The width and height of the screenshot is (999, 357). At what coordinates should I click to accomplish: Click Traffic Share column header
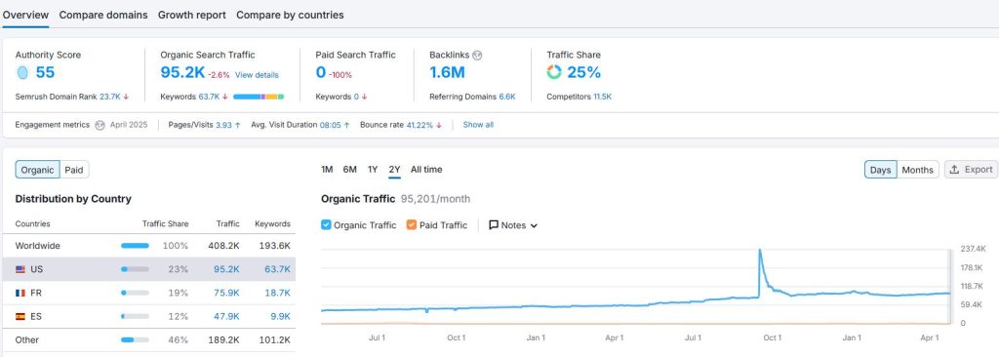[165, 223]
